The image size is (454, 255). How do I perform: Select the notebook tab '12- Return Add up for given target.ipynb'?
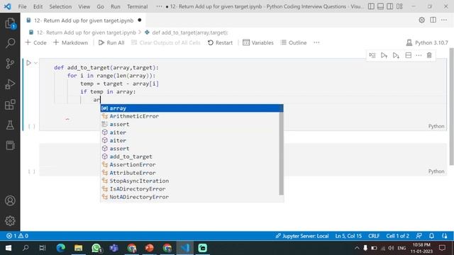84,21
